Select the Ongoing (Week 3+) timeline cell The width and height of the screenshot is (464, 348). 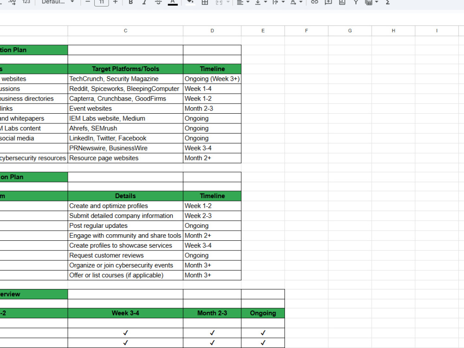coord(212,79)
